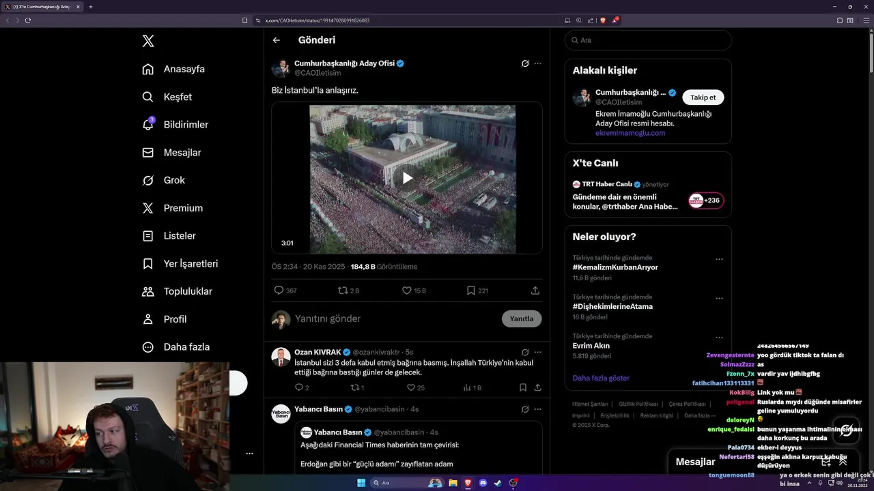This screenshot has height=491, width=874.
Task: Open a new browser tab
Action: [x=90, y=7]
